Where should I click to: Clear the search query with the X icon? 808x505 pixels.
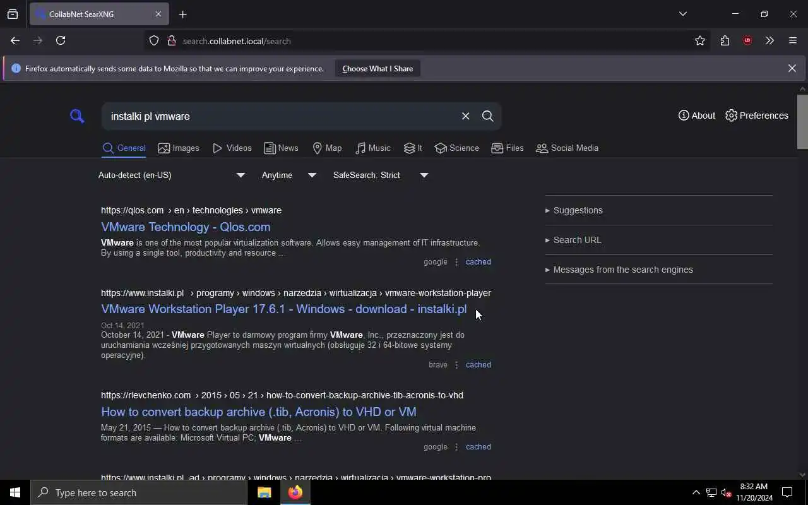click(465, 116)
